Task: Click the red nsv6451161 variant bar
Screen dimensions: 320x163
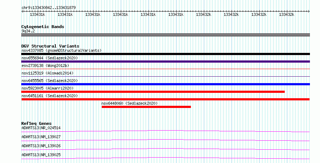Action: click(x=165, y=99)
